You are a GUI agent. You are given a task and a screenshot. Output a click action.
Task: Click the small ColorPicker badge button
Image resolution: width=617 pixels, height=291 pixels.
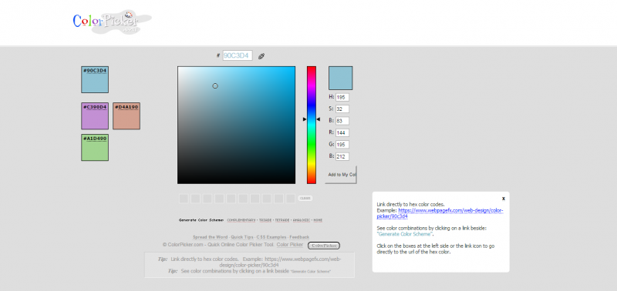coord(324,246)
